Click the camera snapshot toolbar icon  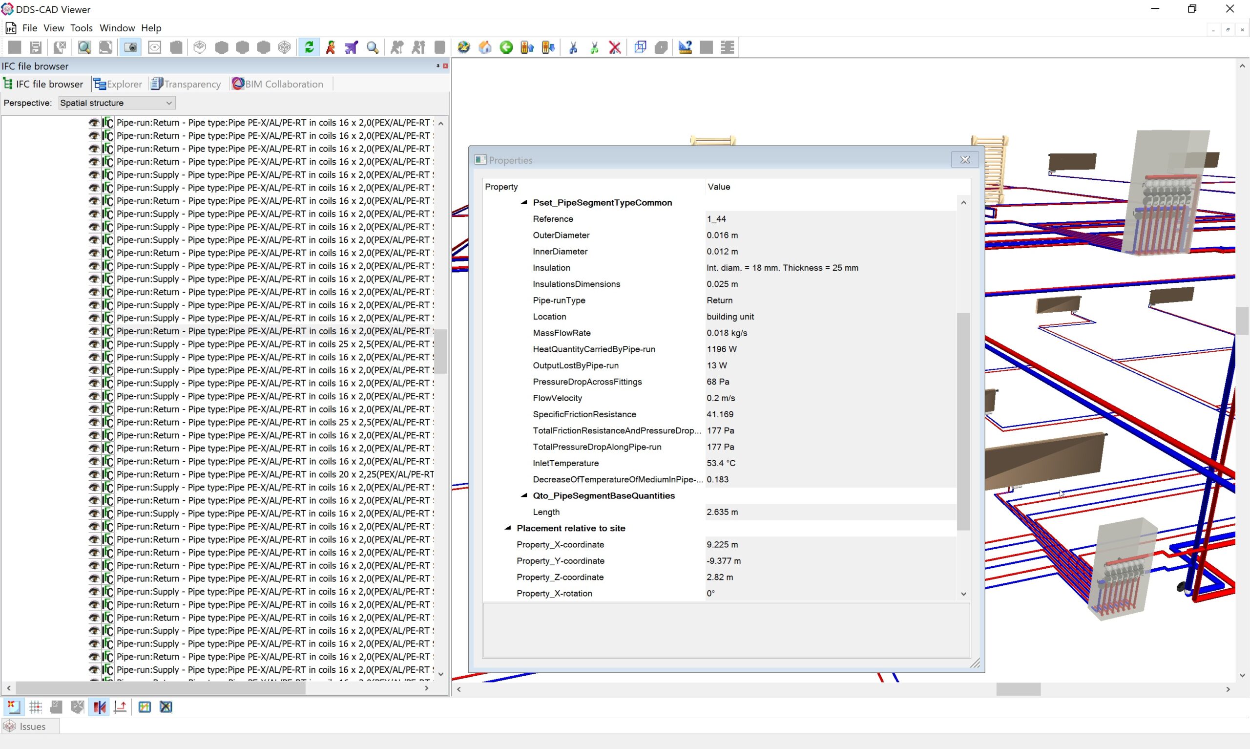click(131, 47)
